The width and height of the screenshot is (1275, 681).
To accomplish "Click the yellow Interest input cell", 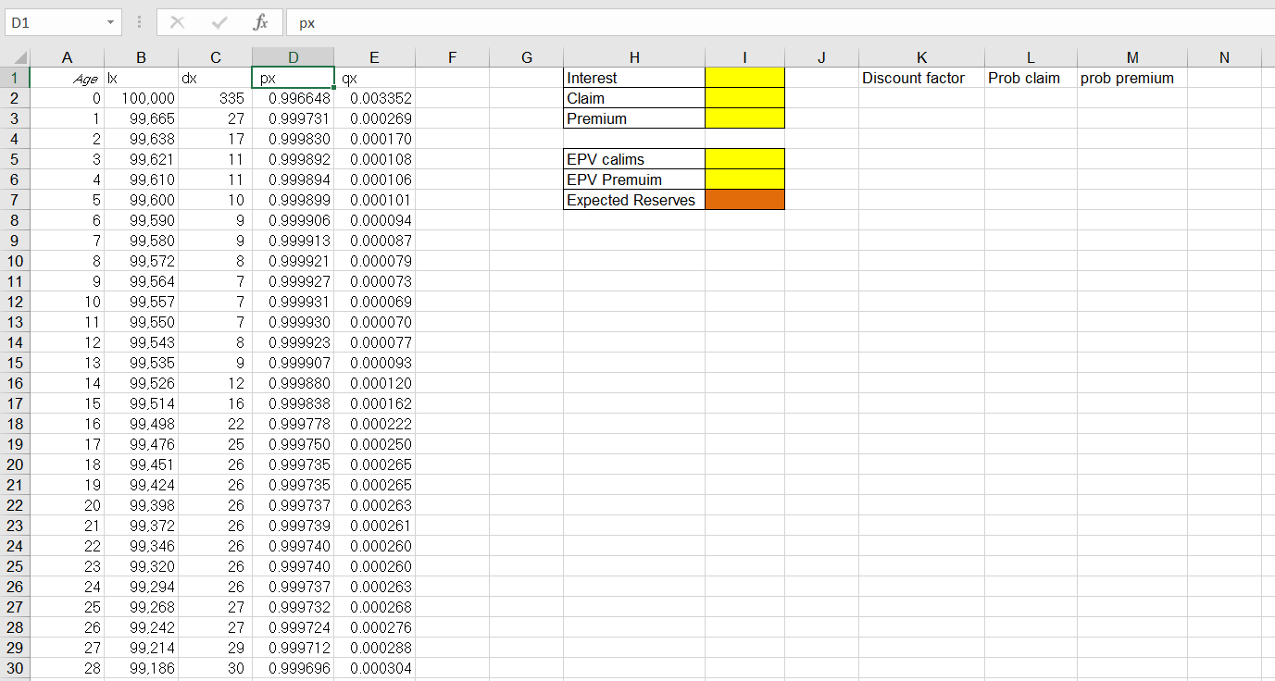I will (744, 78).
